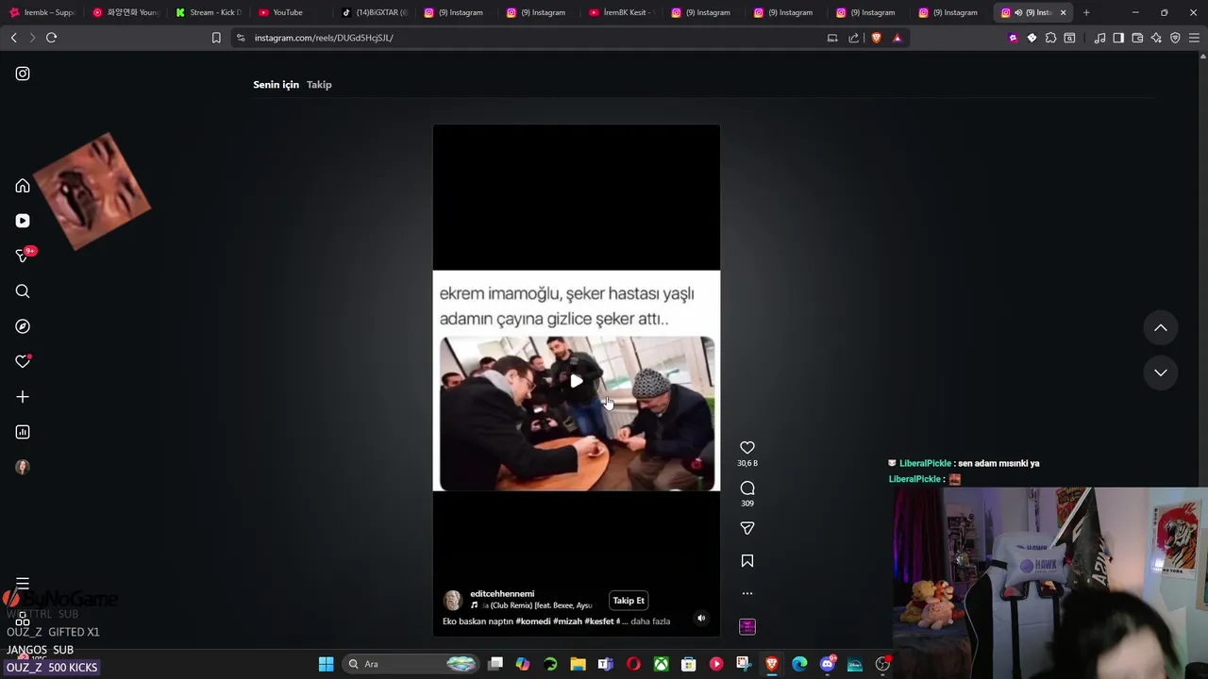Reload the Instagram page
The width and height of the screenshot is (1208, 679).
click(51, 38)
